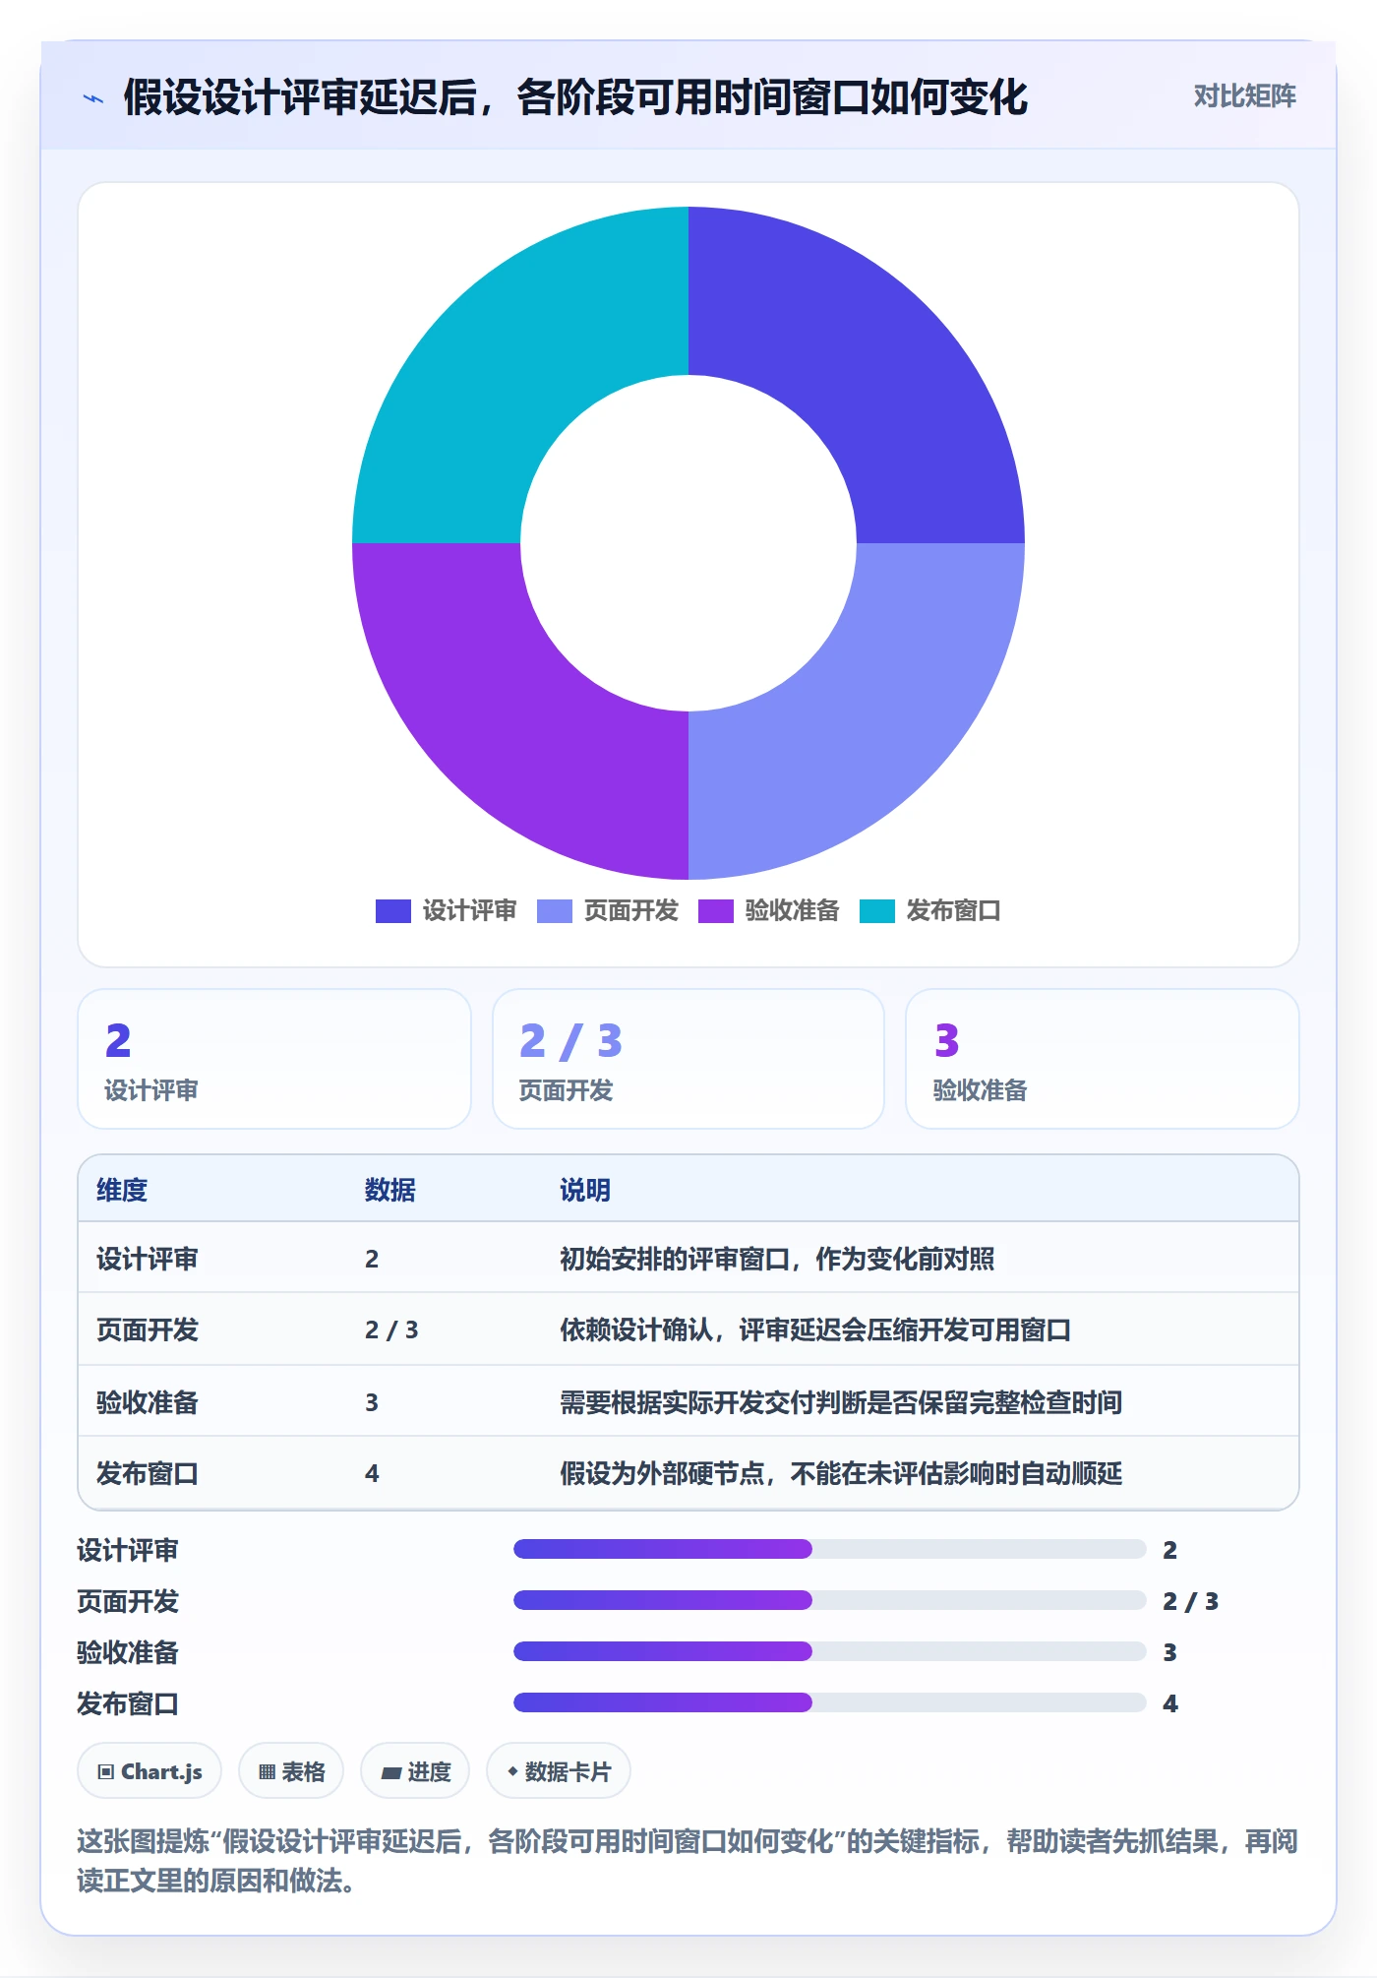The image size is (1377, 1978).
Task: Toggle the 设计评审 legend color swatch
Action: click(392, 911)
